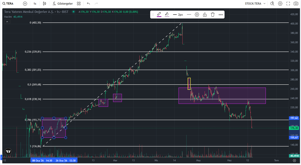This screenshot has width=301, height=165.
Task: Change the 1s time interval
Action: point(35,4)
